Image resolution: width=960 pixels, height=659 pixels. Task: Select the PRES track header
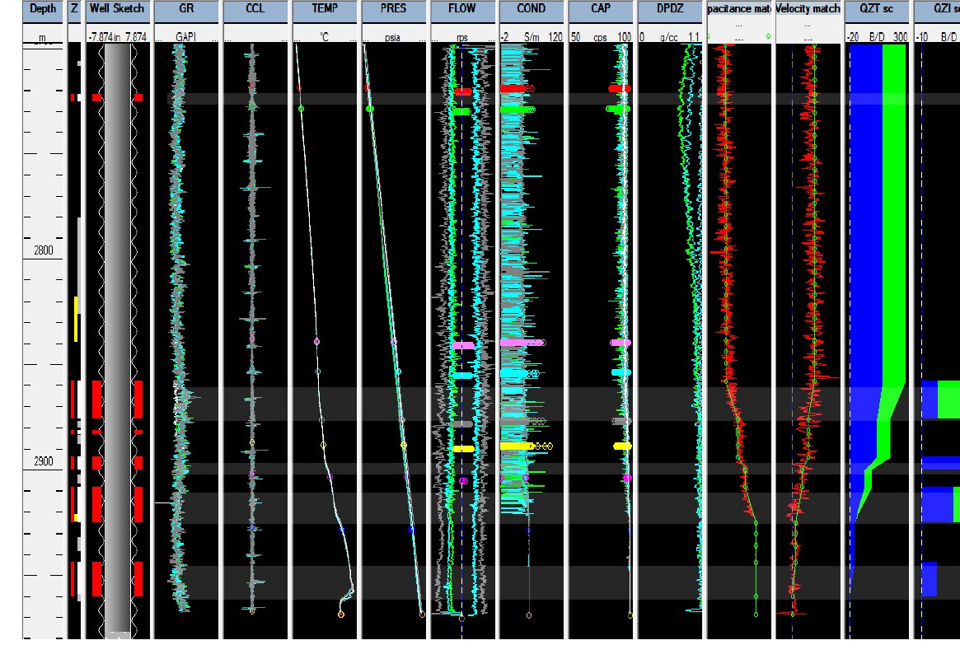(394, 11)
